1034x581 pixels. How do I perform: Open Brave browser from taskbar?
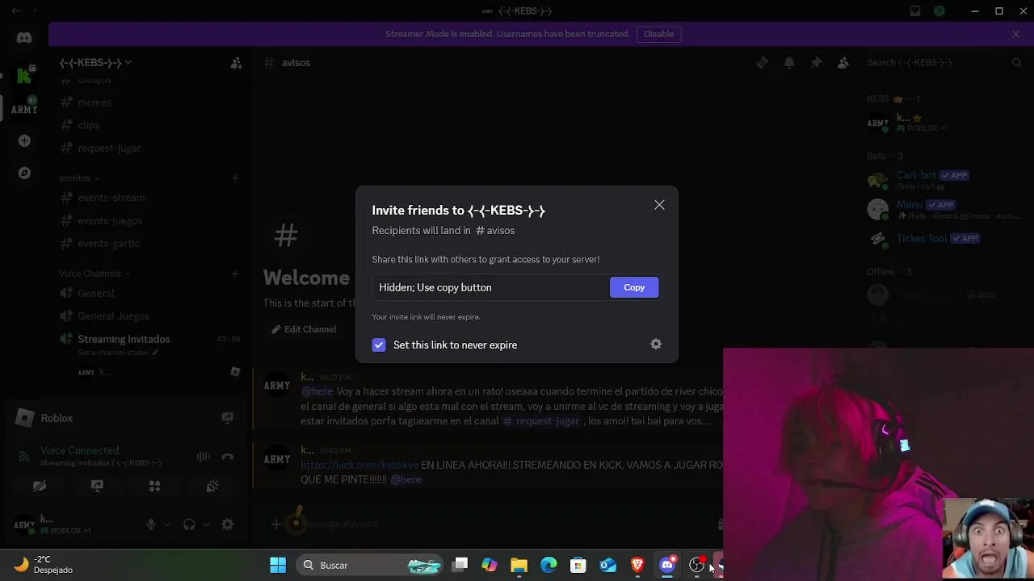click(x=637, y=565)
